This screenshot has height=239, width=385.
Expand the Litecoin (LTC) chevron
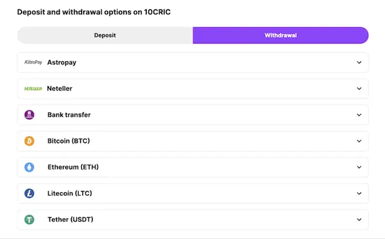(359, 193)
